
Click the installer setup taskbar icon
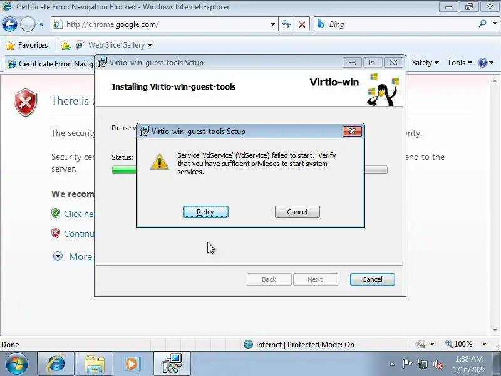coord(172,364)
